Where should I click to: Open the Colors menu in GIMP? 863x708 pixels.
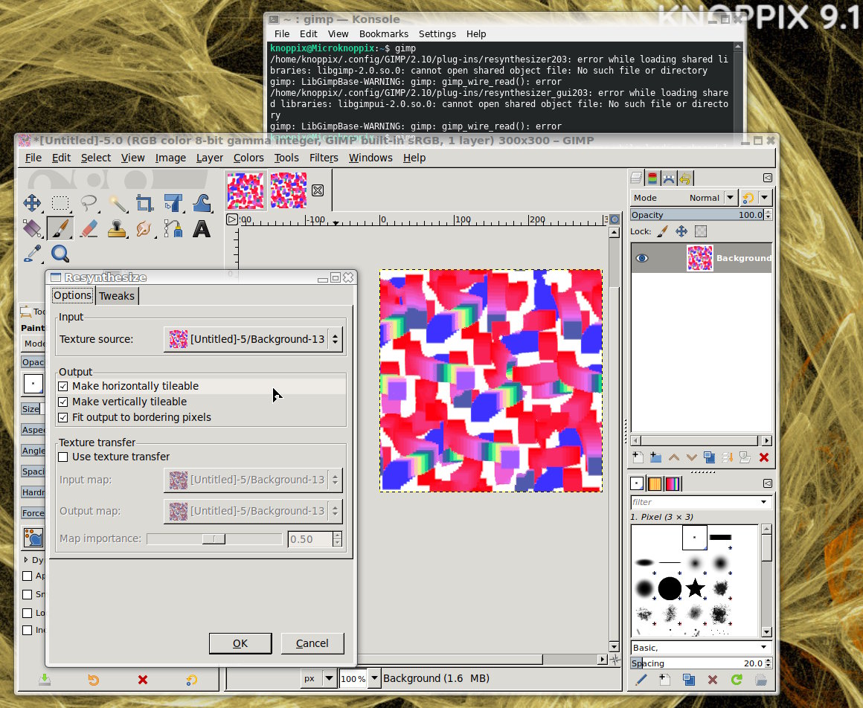tap(248, 158)
